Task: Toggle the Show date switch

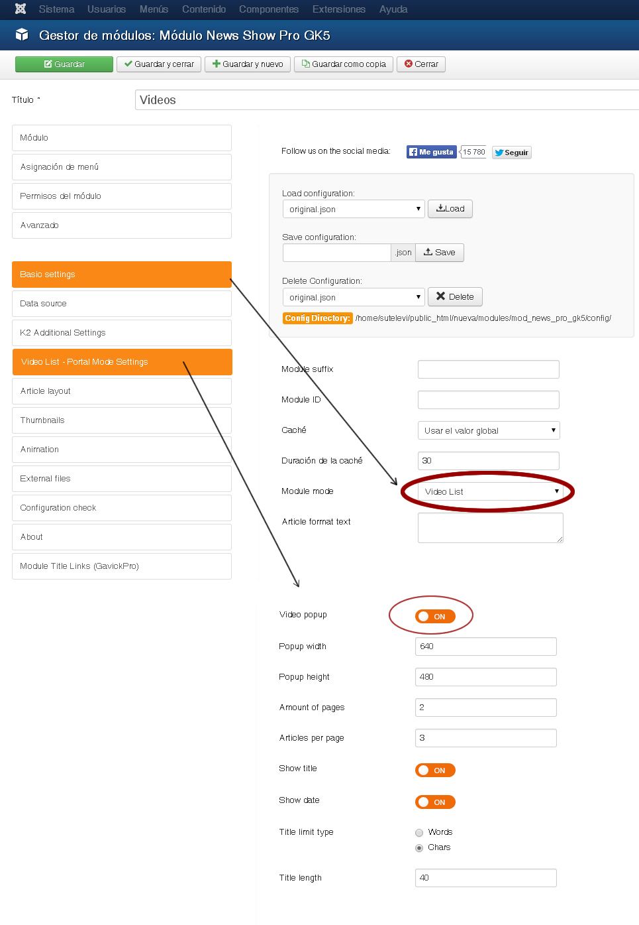Action: click(x=435, y=802)
